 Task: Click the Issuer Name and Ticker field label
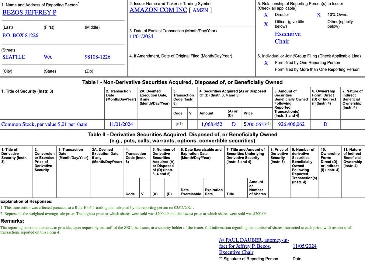click(x=170, y=4)
